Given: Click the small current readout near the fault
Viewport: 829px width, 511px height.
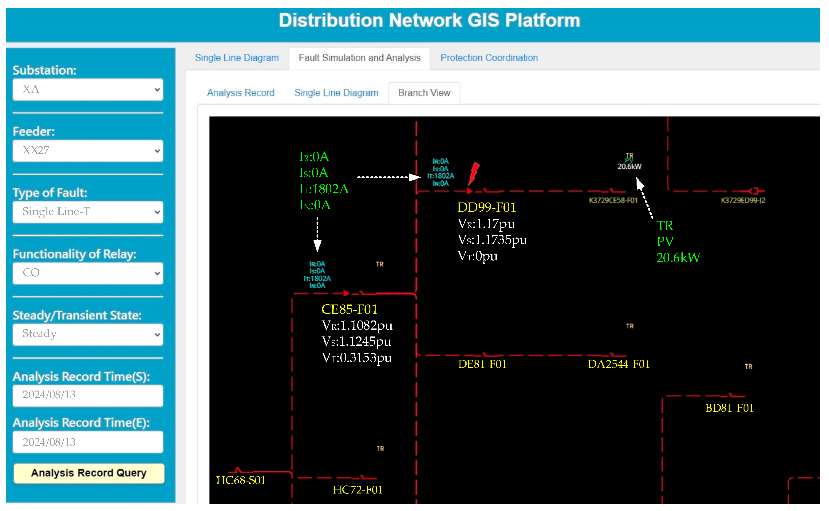Looking at the screenshot, I should (x=440, y=173).
